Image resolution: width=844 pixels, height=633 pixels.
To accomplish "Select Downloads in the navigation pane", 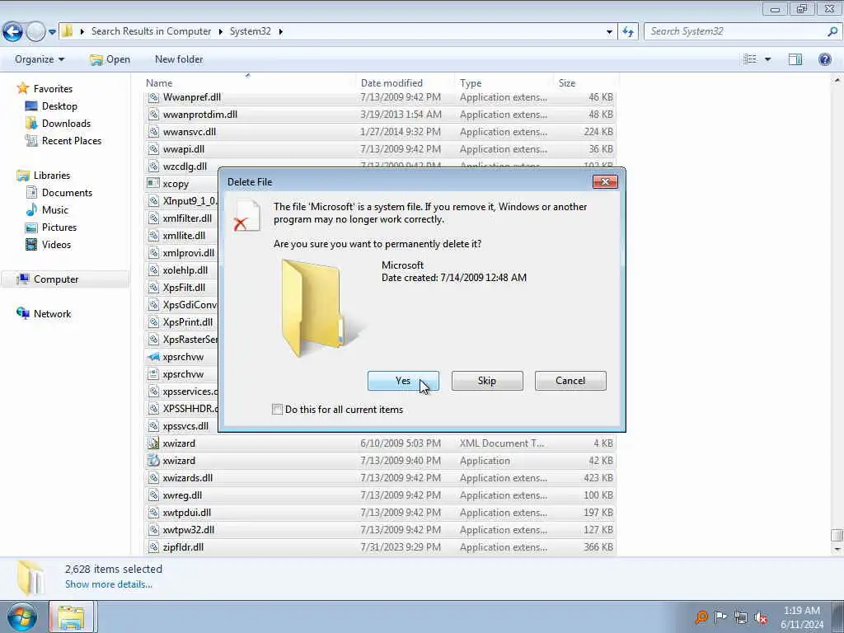I will click(59, 124).
